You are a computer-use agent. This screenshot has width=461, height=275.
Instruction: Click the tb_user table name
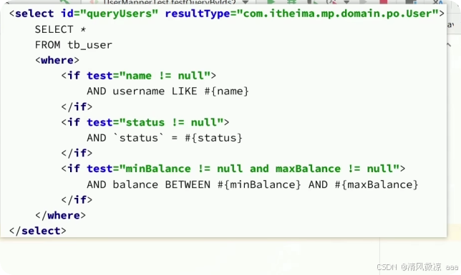point(89,45)
